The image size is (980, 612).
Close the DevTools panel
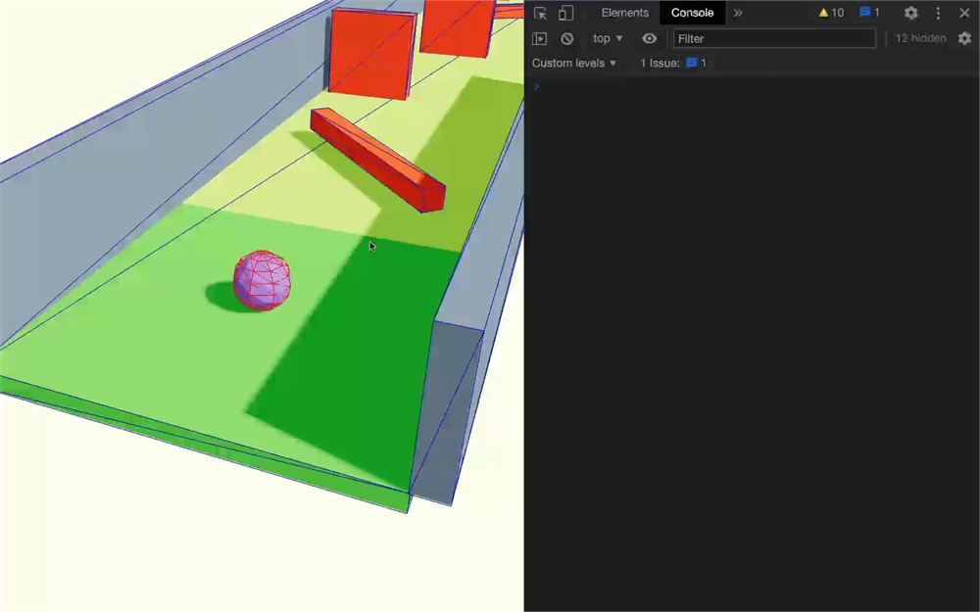click(x=963, y=13)
